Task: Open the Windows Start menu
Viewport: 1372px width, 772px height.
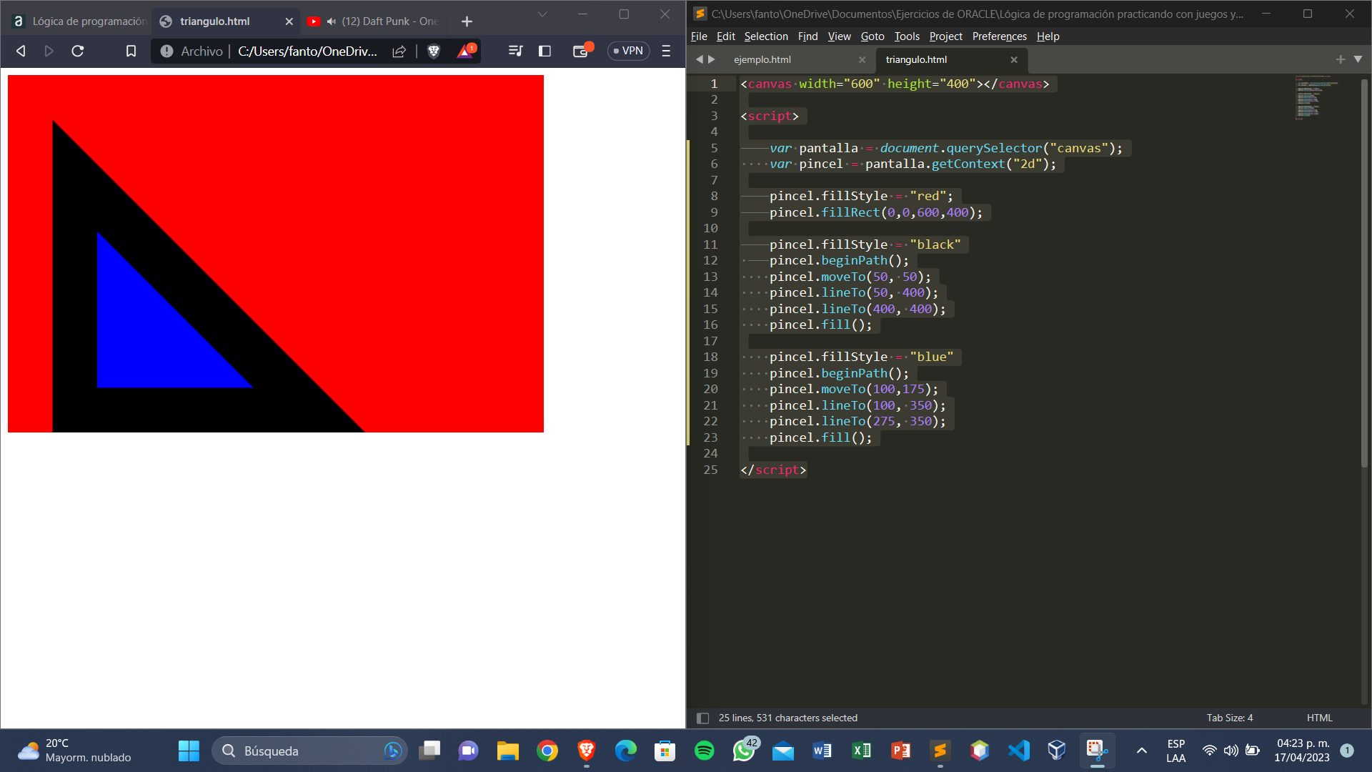Action: tap(189, 751)
